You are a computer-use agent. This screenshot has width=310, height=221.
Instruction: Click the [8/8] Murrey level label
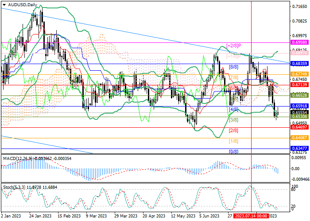233,67
